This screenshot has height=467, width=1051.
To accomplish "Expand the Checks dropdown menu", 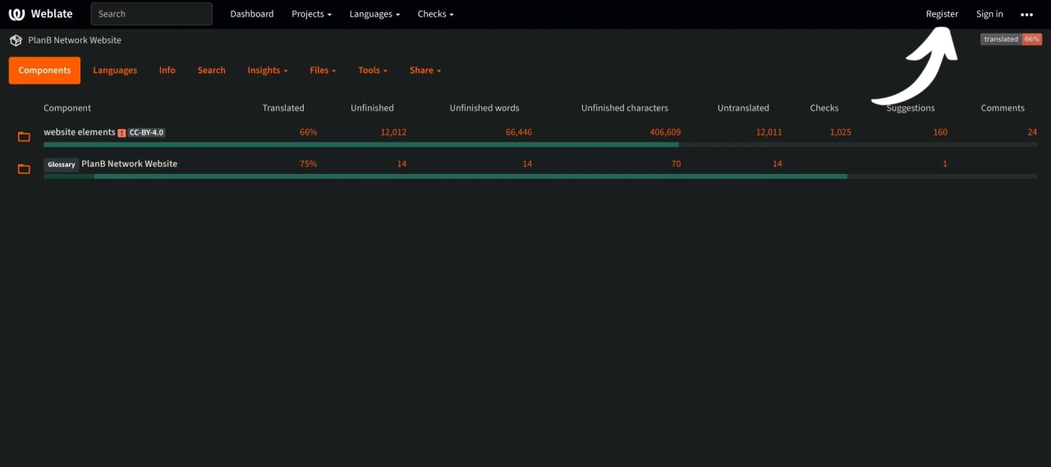I will [x=435, y=14].
